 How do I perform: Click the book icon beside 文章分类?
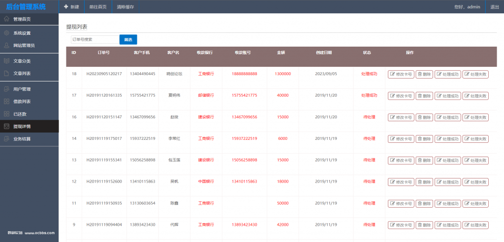pos(6,61)
